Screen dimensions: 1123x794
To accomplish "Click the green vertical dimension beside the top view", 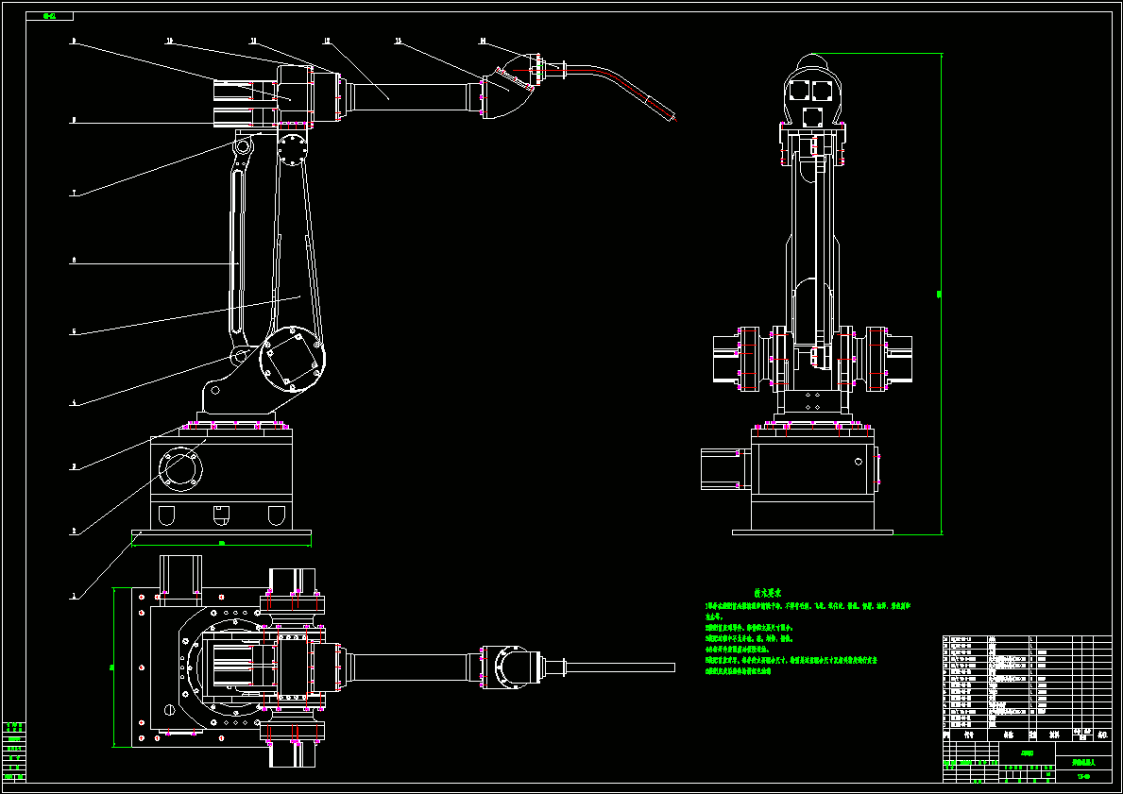I will pos(113,667).
